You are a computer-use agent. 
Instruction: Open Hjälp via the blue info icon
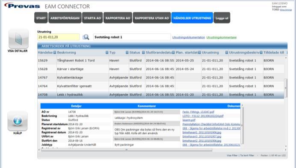[18, 121]
